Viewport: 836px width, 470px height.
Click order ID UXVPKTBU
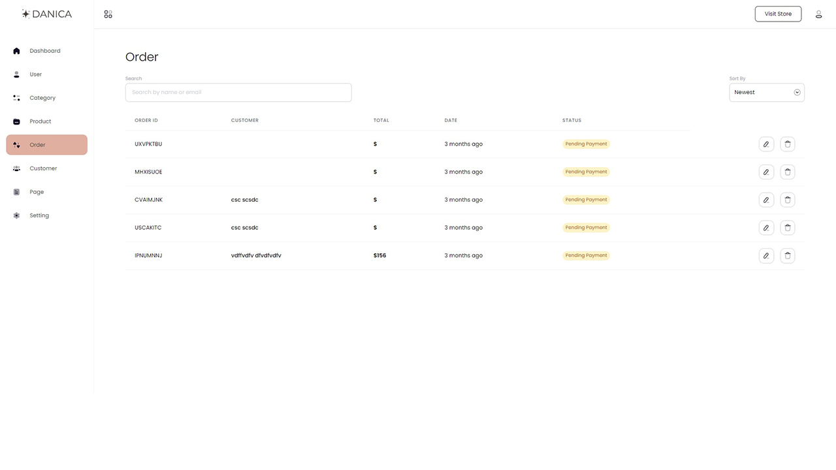(x=148, y=144)
